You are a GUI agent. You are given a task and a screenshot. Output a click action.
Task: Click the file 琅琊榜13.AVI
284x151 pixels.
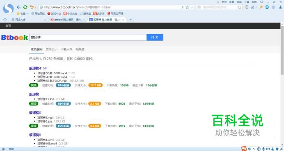pyautogui.click(x=46, y=99)
